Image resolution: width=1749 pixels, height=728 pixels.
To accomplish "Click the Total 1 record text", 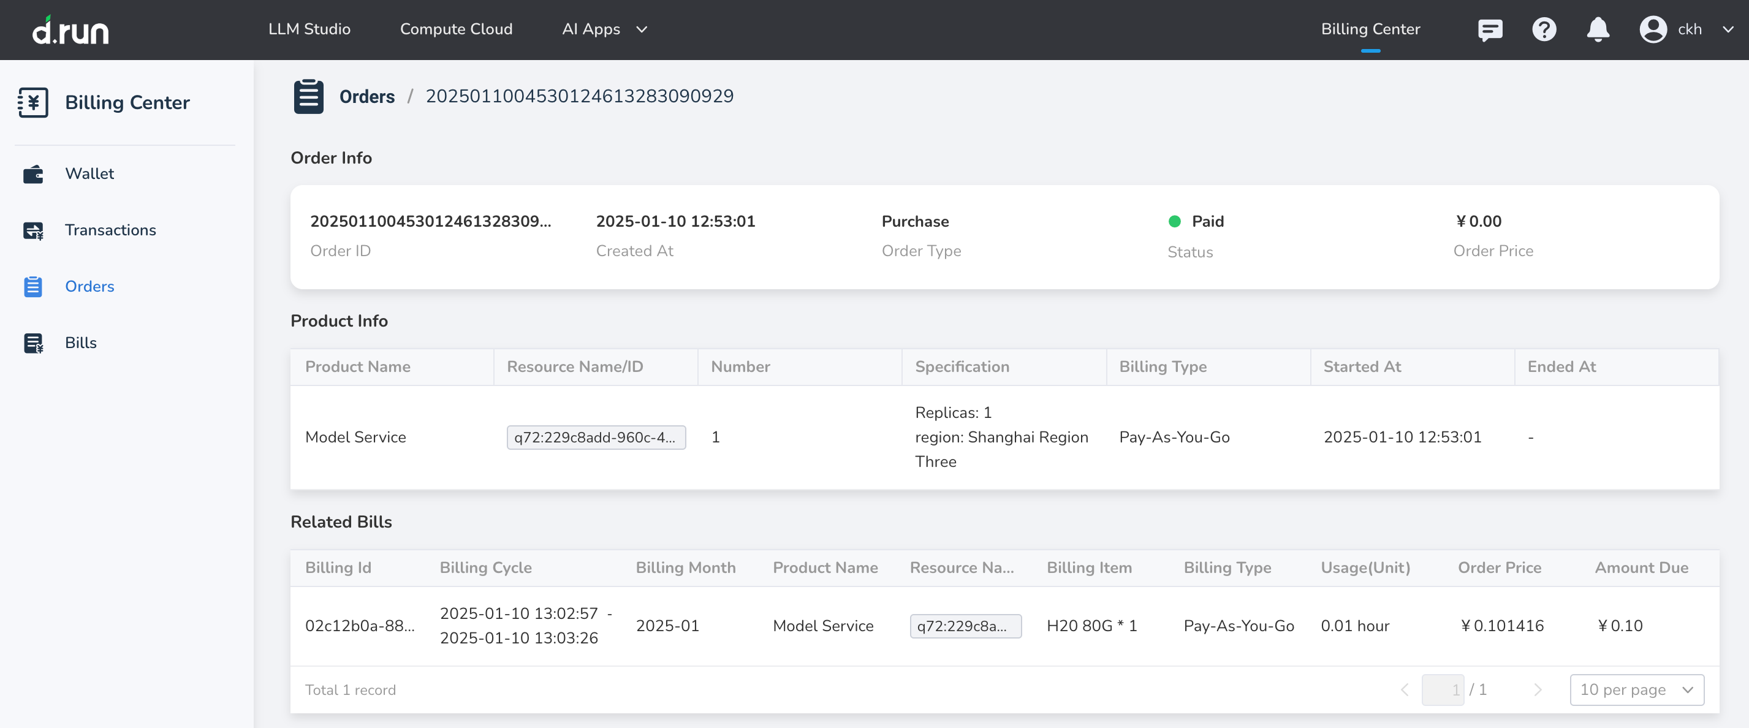I will (x=351, y=690).
